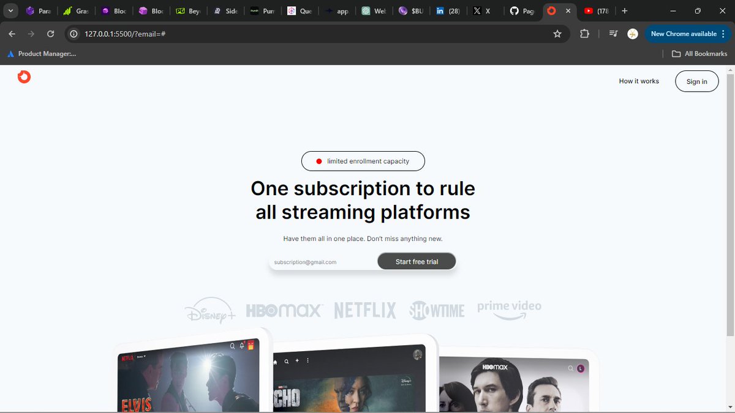Click the plus icon in Disney tablet mockup
Image resolution: width=735 pixels, height=413 pixels.
[296, 361]
